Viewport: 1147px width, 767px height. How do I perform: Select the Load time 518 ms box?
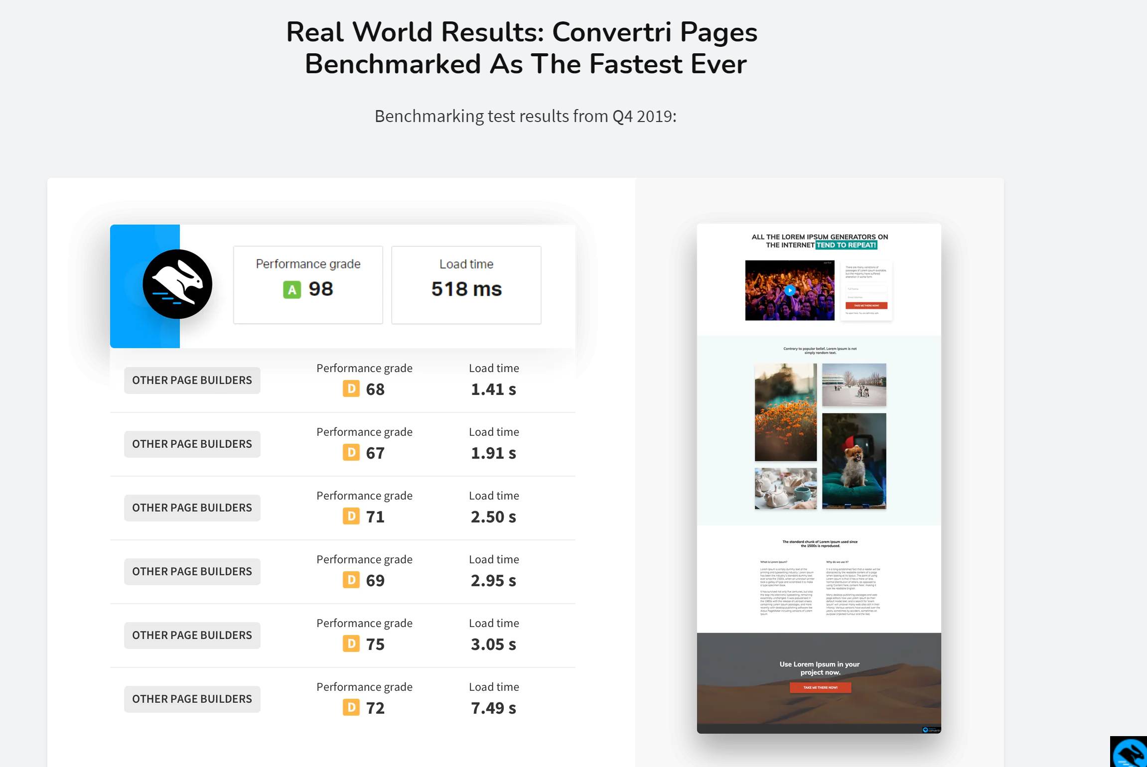pos(466,285)
